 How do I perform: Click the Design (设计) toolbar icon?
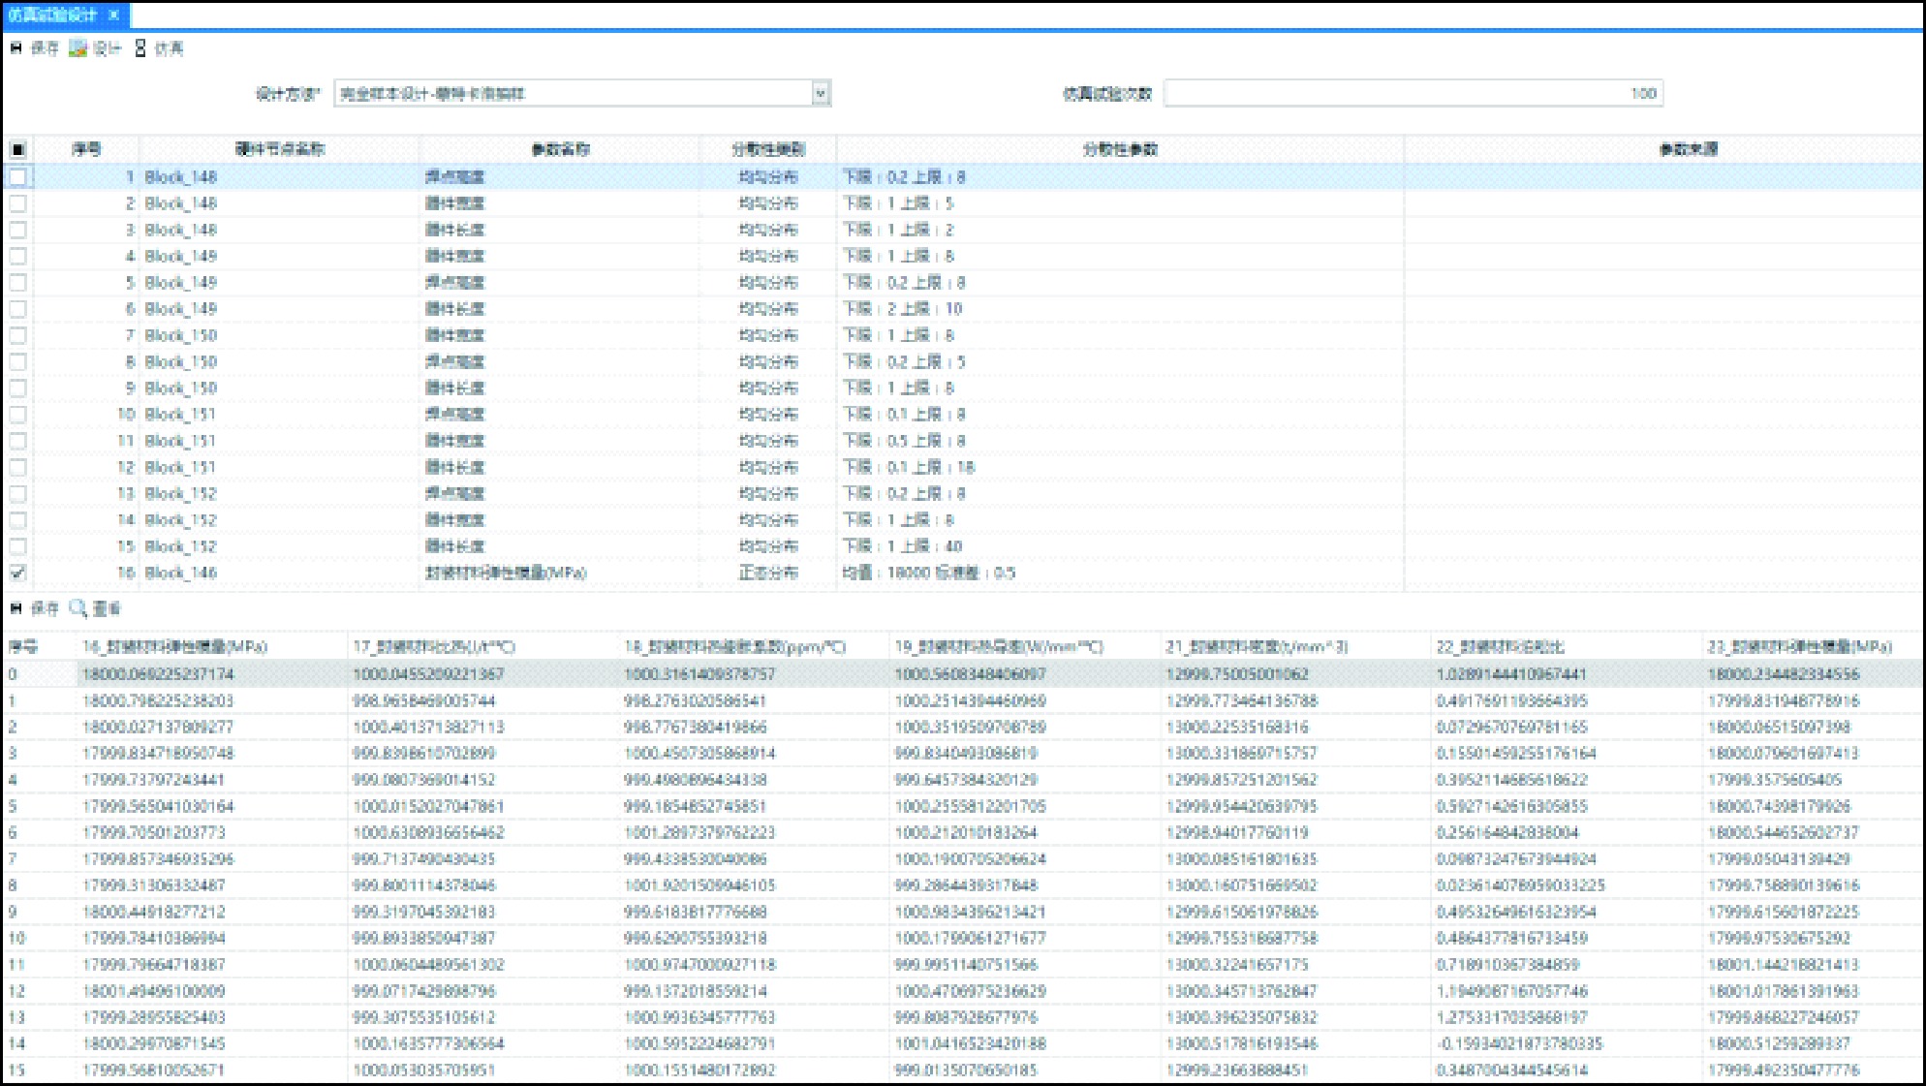tap(78, 48)
